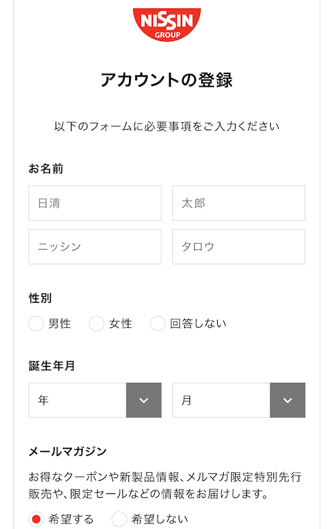The image size is (331, 529).
Task: Click the 誕生年月 section label
Action: coord(52,366)
